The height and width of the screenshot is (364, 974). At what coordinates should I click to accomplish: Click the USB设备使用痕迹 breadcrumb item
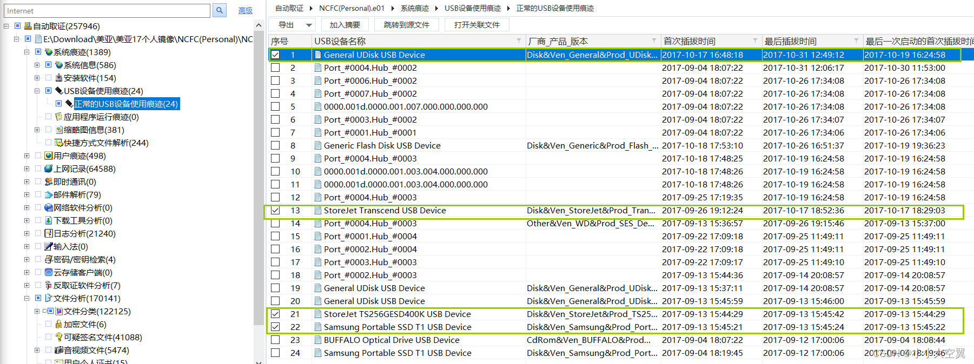click(473, 8)
